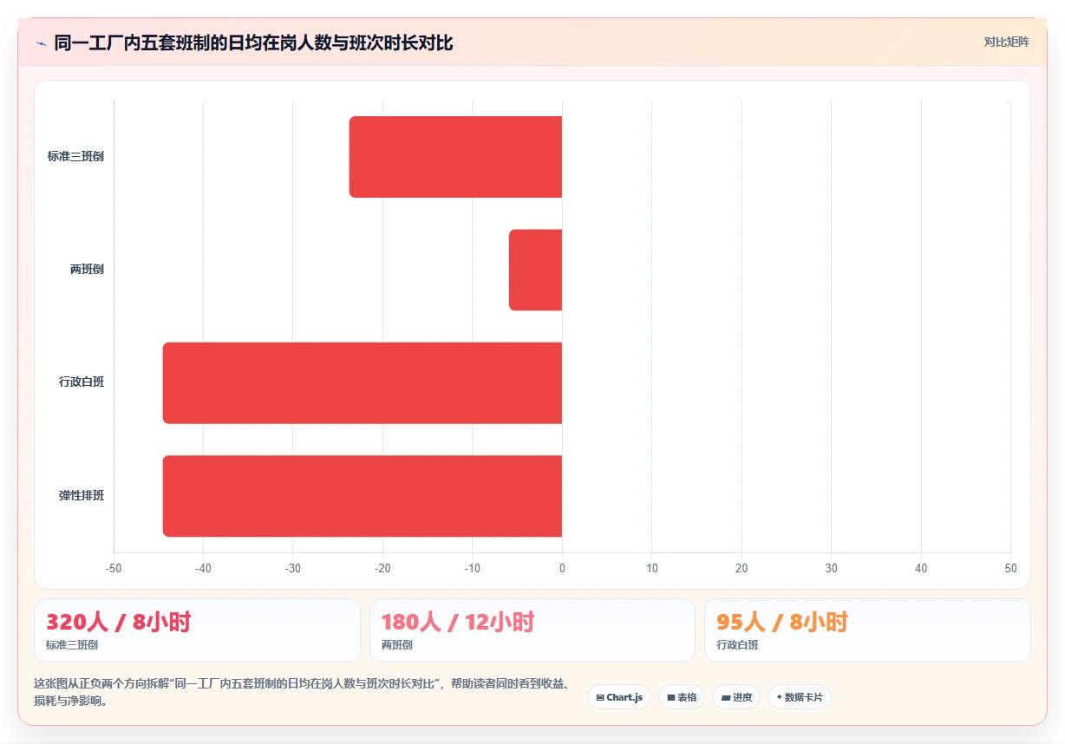Click the 标准三班倒 y-axis label
Screen dimensions: 1065x744
pyautogui.click(x=75, y=157)
